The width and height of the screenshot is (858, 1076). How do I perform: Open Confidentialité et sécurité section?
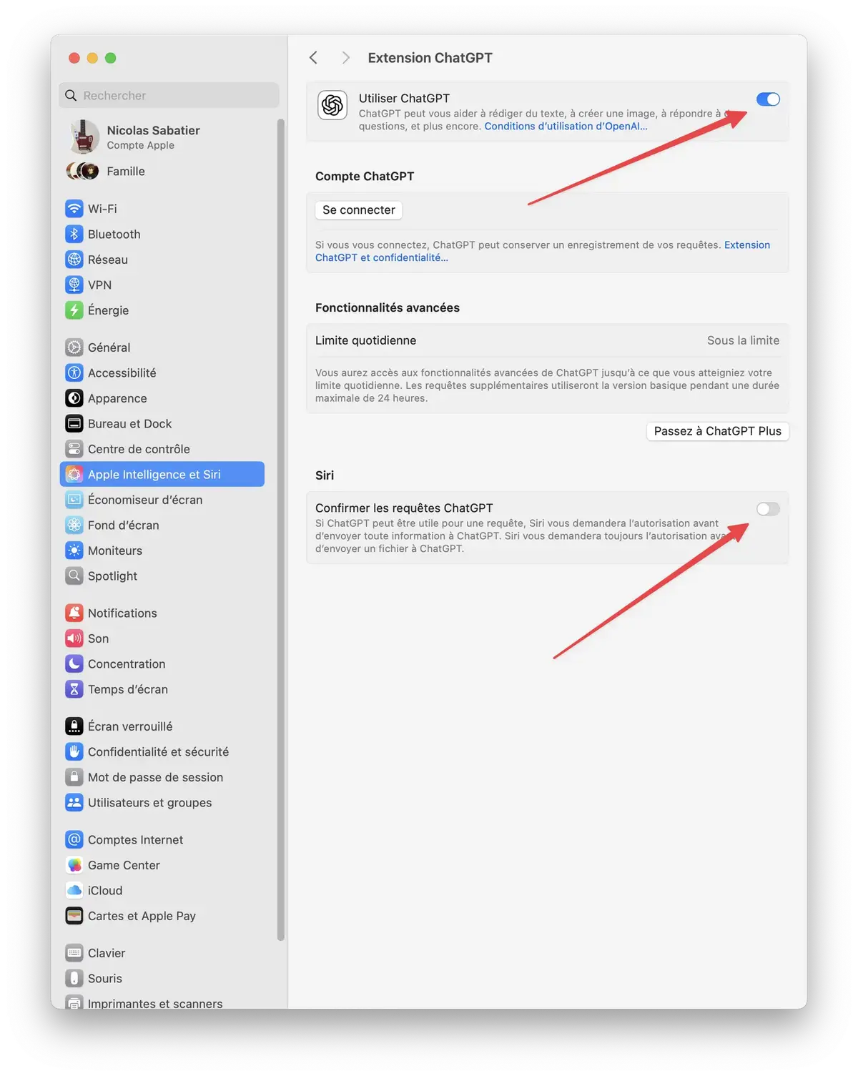[158, 751]
